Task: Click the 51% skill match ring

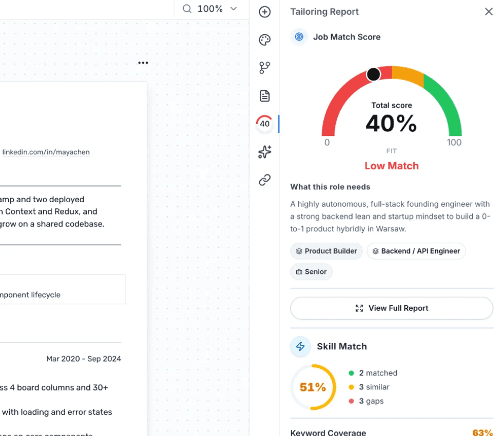Action: pyautogui.click(x=313, y=387)
